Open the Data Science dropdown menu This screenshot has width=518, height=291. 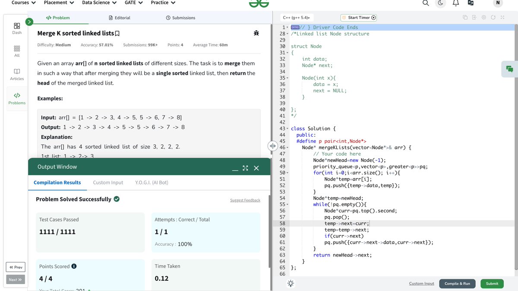99,3
